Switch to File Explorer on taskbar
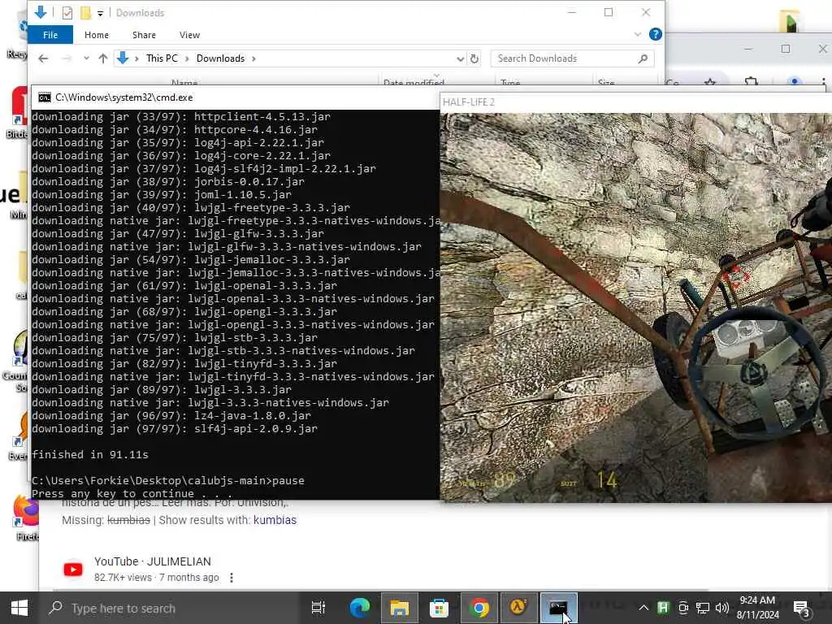This screenshot has height=624, width=832. (399, 608)
